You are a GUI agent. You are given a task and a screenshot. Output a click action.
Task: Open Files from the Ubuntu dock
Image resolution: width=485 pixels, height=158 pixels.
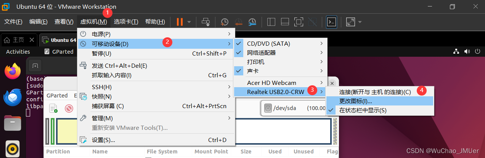pos(13,123)
